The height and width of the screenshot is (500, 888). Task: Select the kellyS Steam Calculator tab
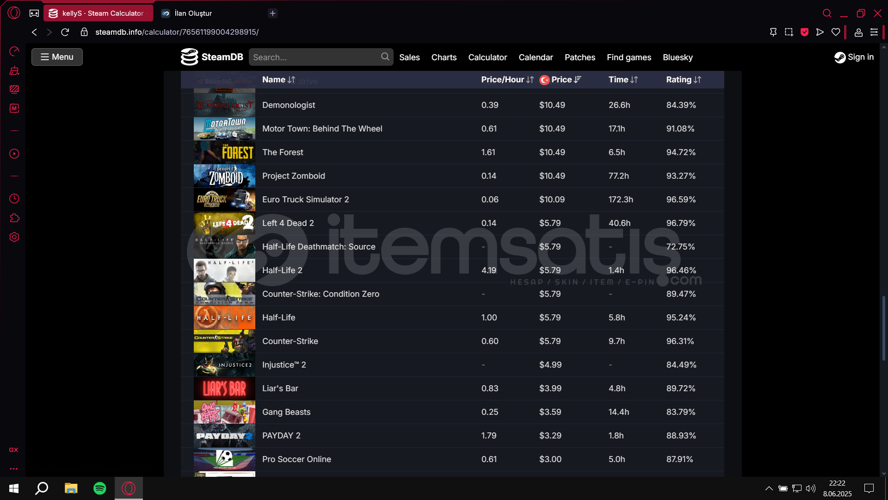click(98, 13)
